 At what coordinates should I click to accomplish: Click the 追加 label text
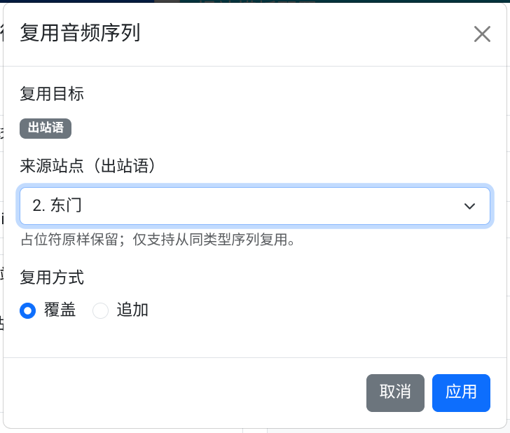coord(132,310)
